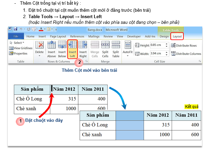Screen dimensions: 206x150
Task: Switch to the Layout tab
Action: tap(177, 36)
